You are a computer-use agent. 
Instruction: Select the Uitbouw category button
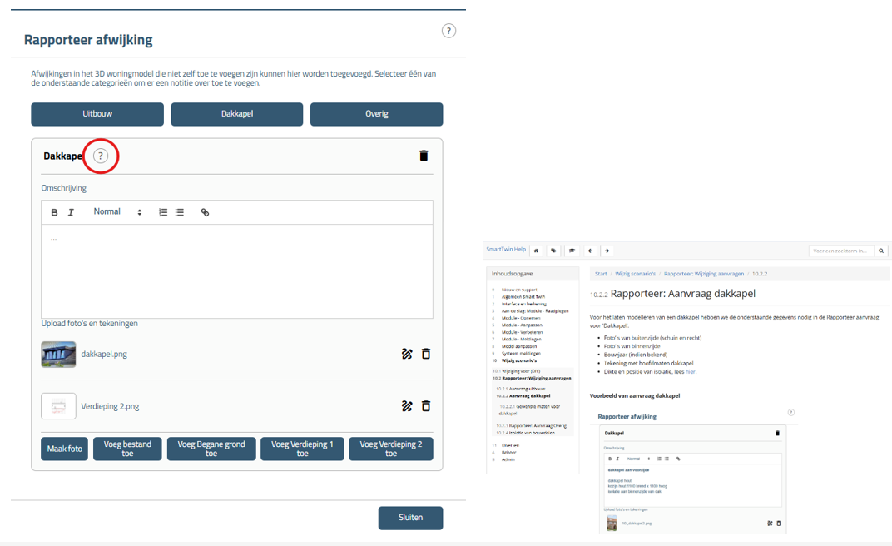97,114
